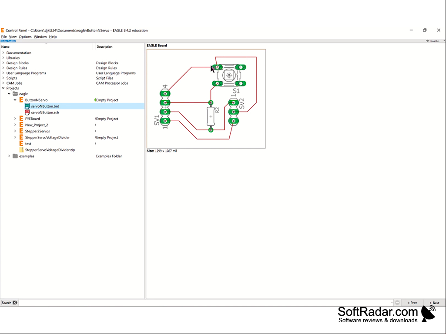Viewport: 446px width, 334px height.
Task: Toggle the ButtonNServo project open-status indicator
Action: (95, 100)
